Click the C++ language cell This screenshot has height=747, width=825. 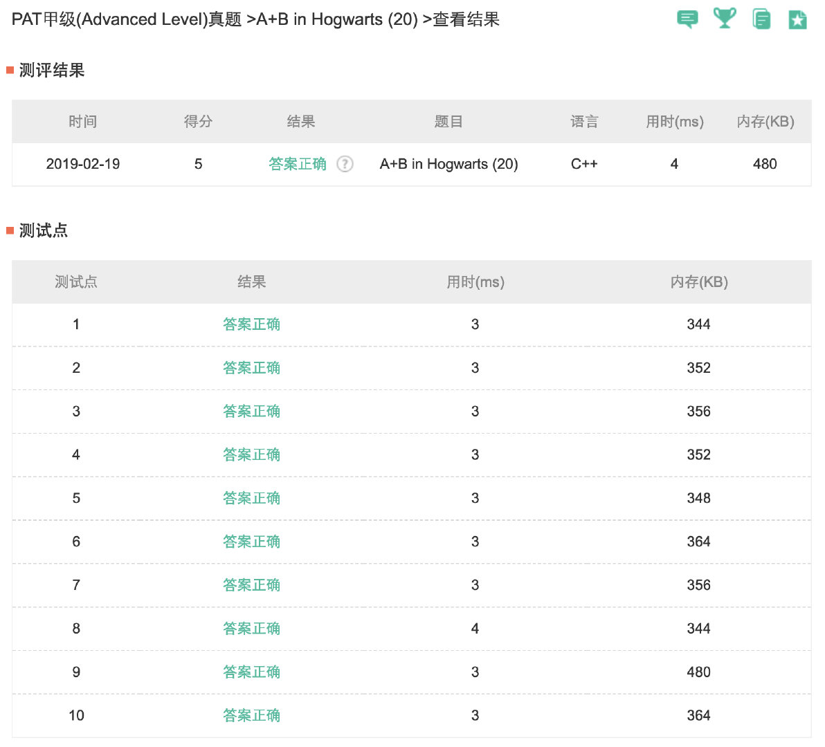(x=584, y=164)
